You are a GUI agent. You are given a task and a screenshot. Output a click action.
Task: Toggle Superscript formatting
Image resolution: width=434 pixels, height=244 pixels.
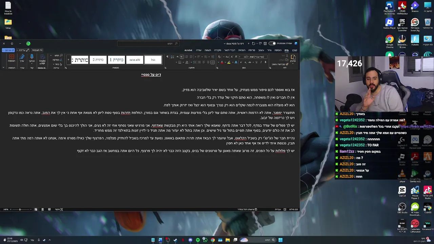[x=241, y=62]
